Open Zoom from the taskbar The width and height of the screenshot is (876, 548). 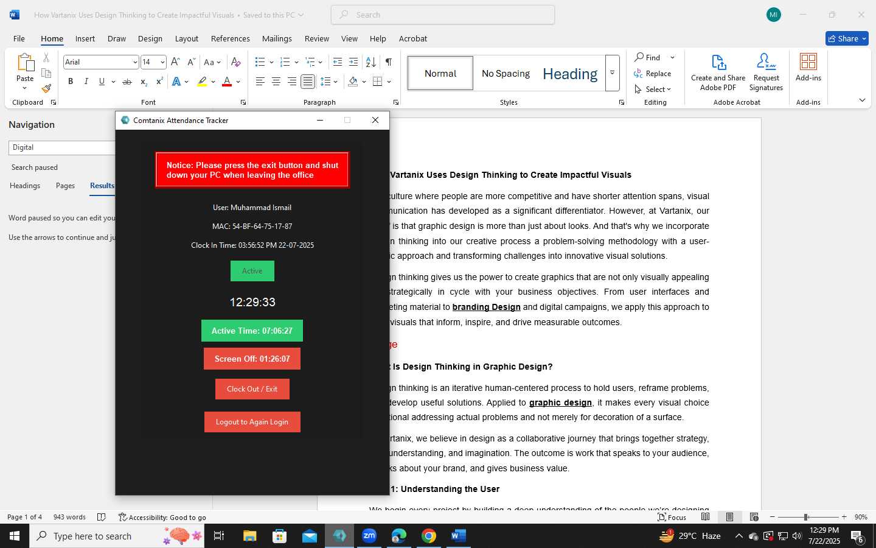[369, 536]
